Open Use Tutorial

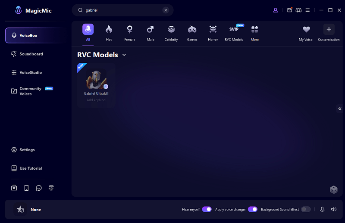[x=31, y=168]
